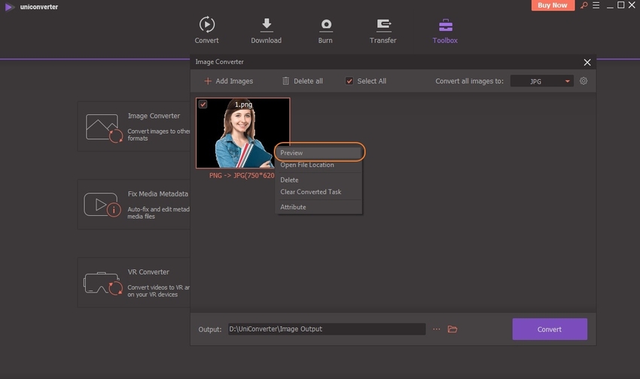This screenshot has width=640, height=379.
Task: Launch the VR Converter tool icon
Action: pos(102,282)
